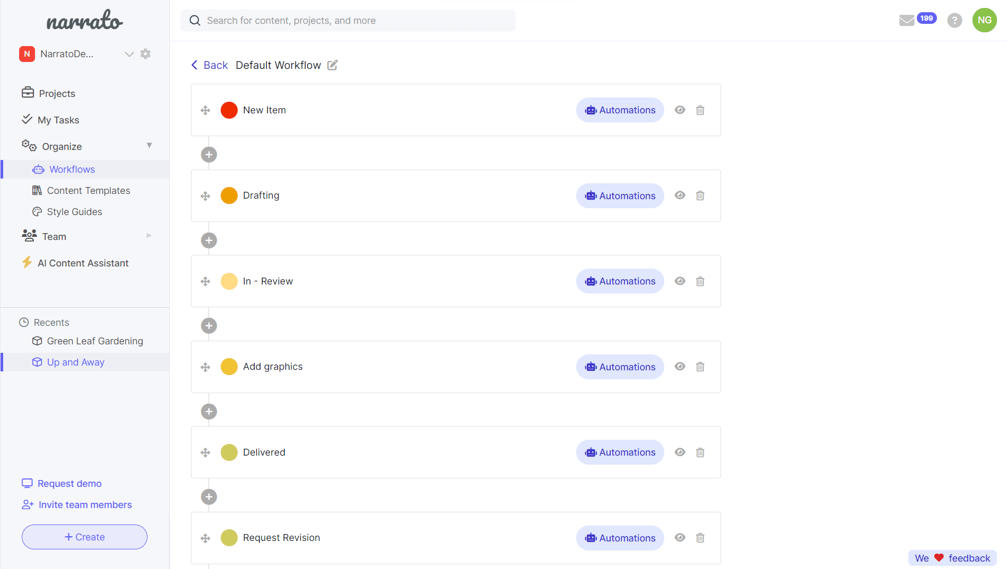Open Request demo link
1007x569 pixels.
point(62,484)
